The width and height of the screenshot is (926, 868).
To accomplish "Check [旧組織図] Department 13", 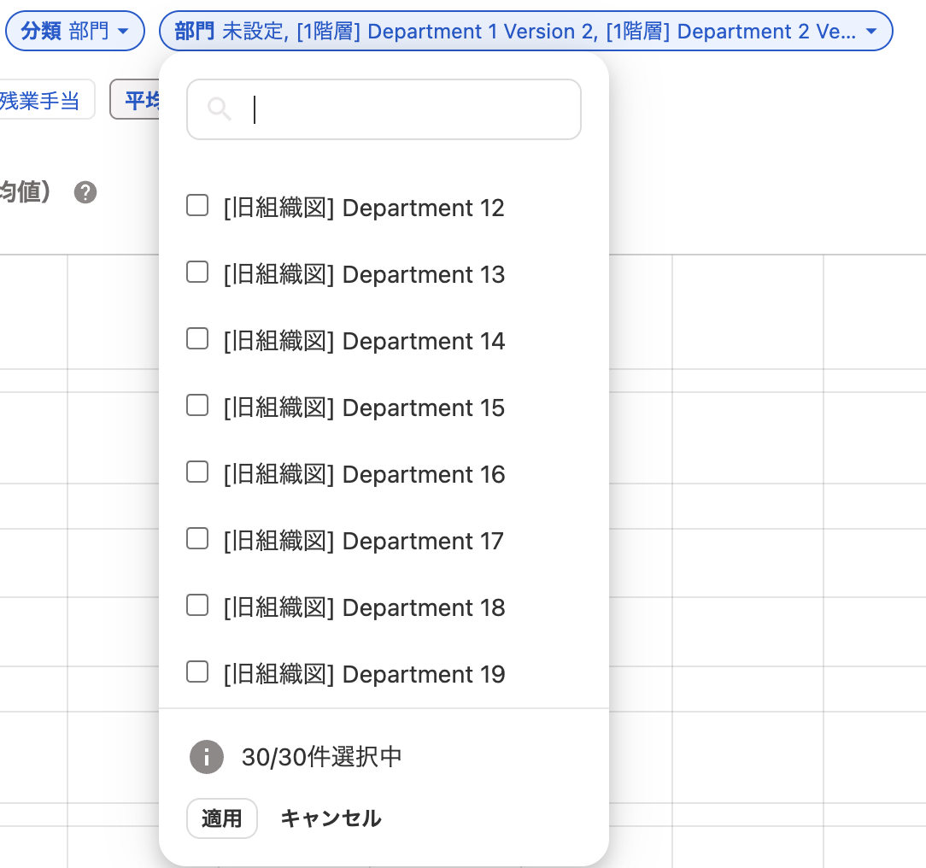I will coord(197,273).
